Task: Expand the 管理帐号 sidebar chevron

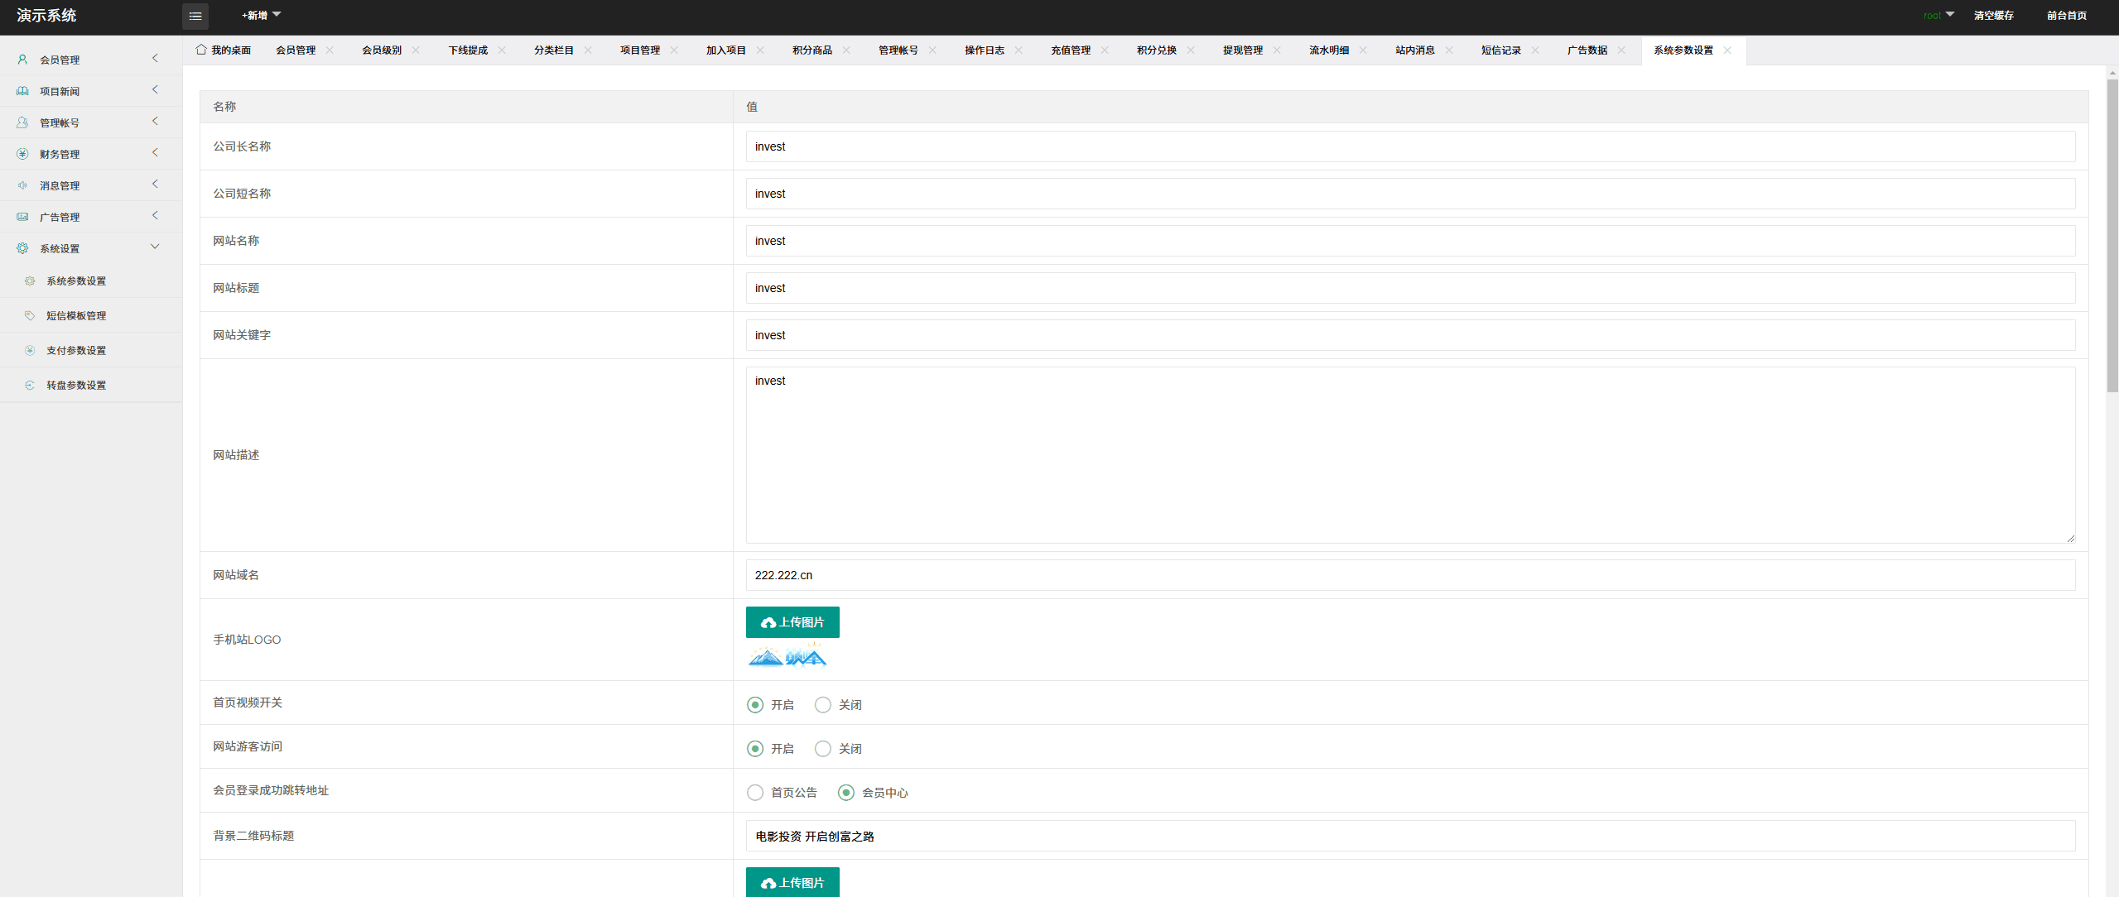Action: click(x=155, y=122)
